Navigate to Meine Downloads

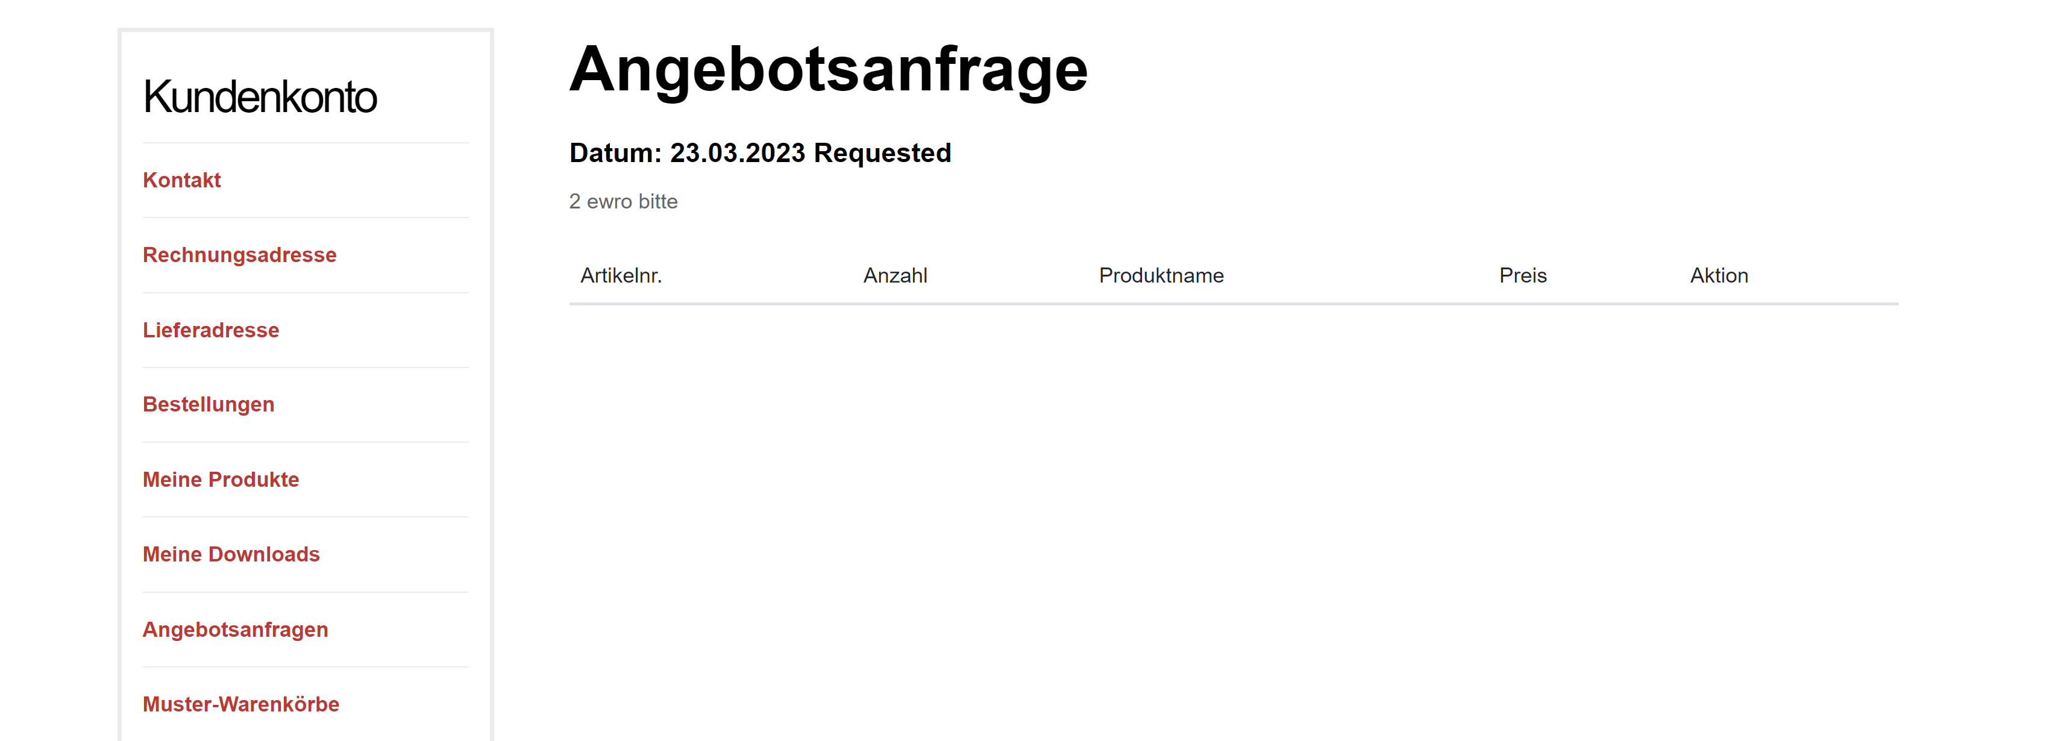(x=231, y=554)
